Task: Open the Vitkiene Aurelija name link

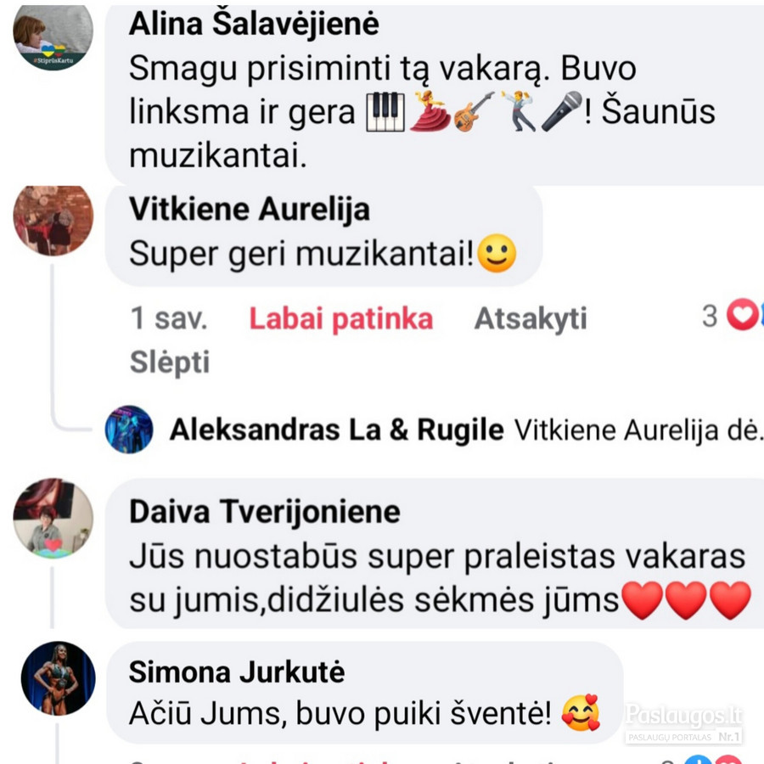Action: 250,210
